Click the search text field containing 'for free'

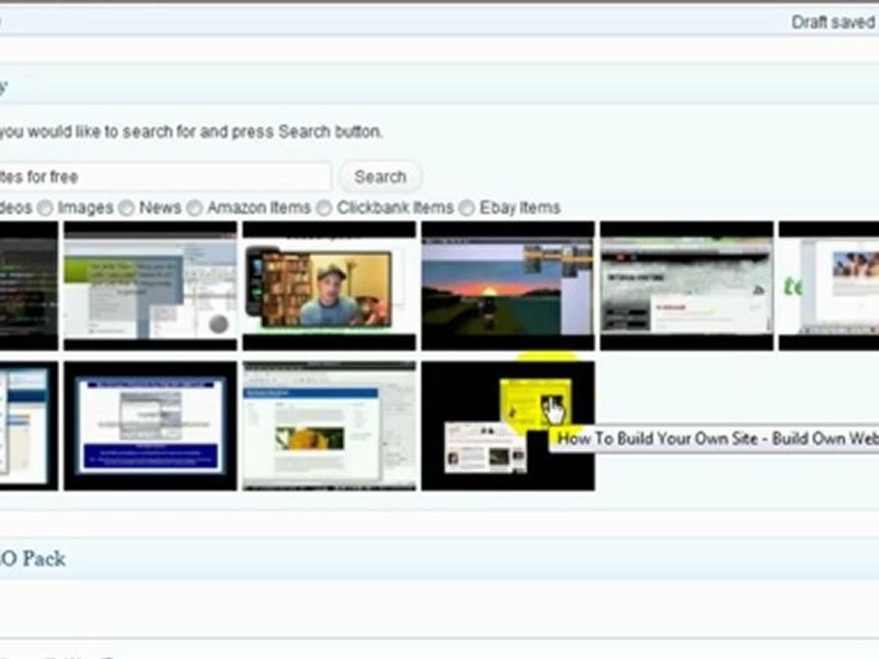[x=166, y=177]
